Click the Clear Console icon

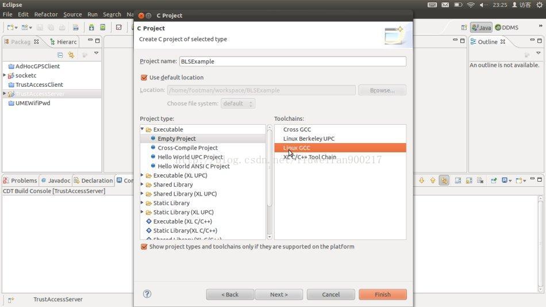point(480,180)
